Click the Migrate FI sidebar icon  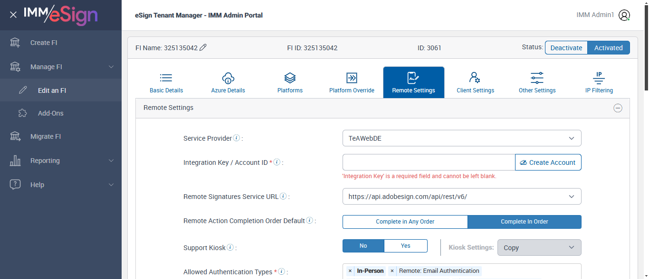pyautogui.click(x=15, y=136)
